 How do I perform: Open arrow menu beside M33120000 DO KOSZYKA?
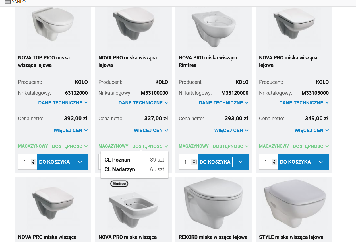click(241, 162)
